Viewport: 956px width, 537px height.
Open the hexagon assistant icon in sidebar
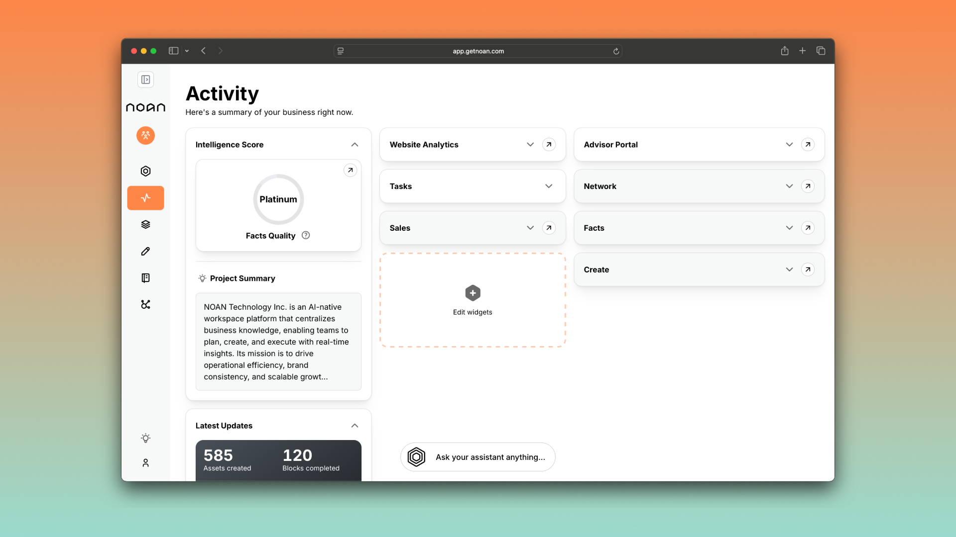coord(145,171)
